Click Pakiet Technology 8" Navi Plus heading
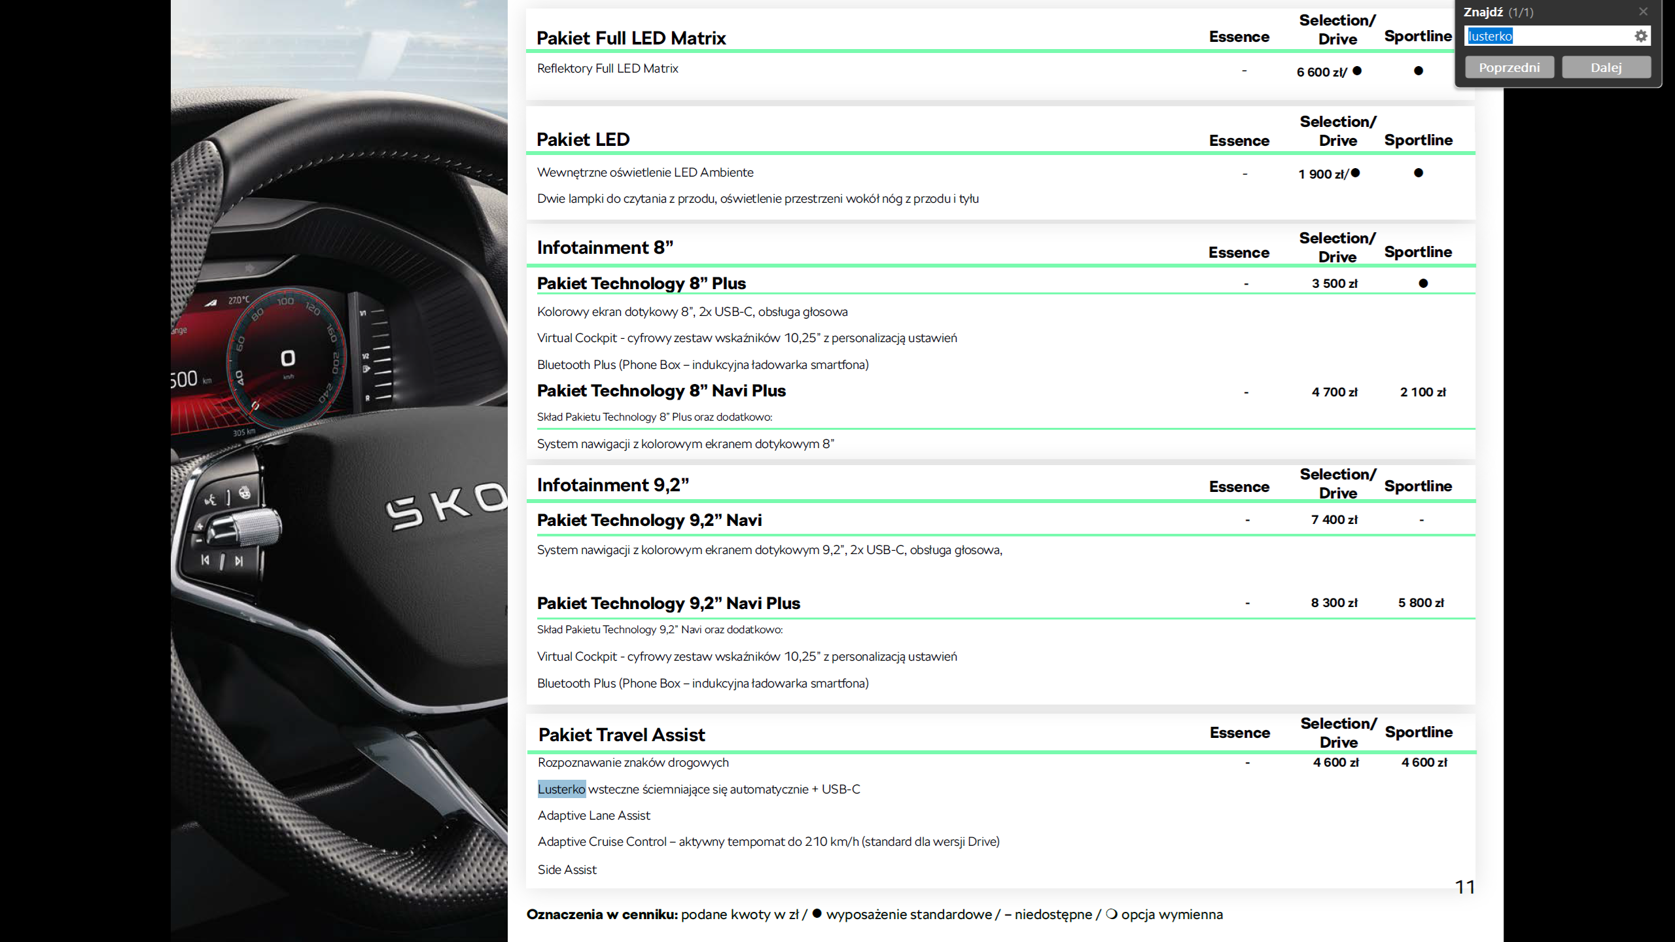The width and height of the screenshot is (1675, 942). [x=661, y=391]
